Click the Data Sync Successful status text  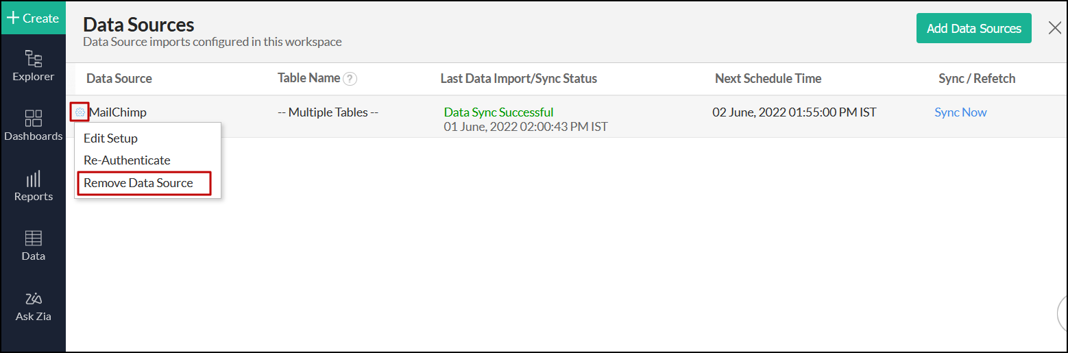point(498,112)
